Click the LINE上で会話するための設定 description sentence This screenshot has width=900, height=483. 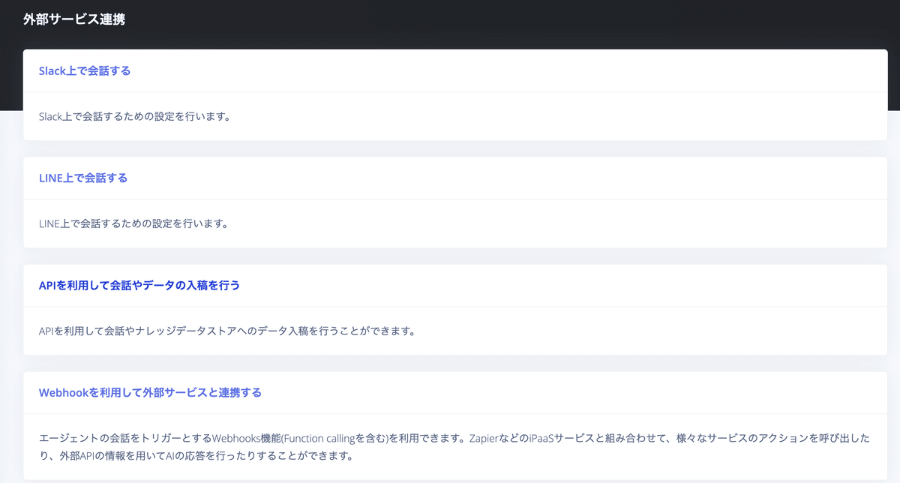pos(133,223)
